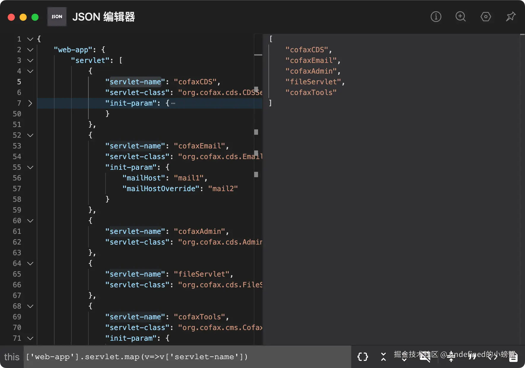
Task: Click "fileServlet" in the result panel
Action: [313, 82]
